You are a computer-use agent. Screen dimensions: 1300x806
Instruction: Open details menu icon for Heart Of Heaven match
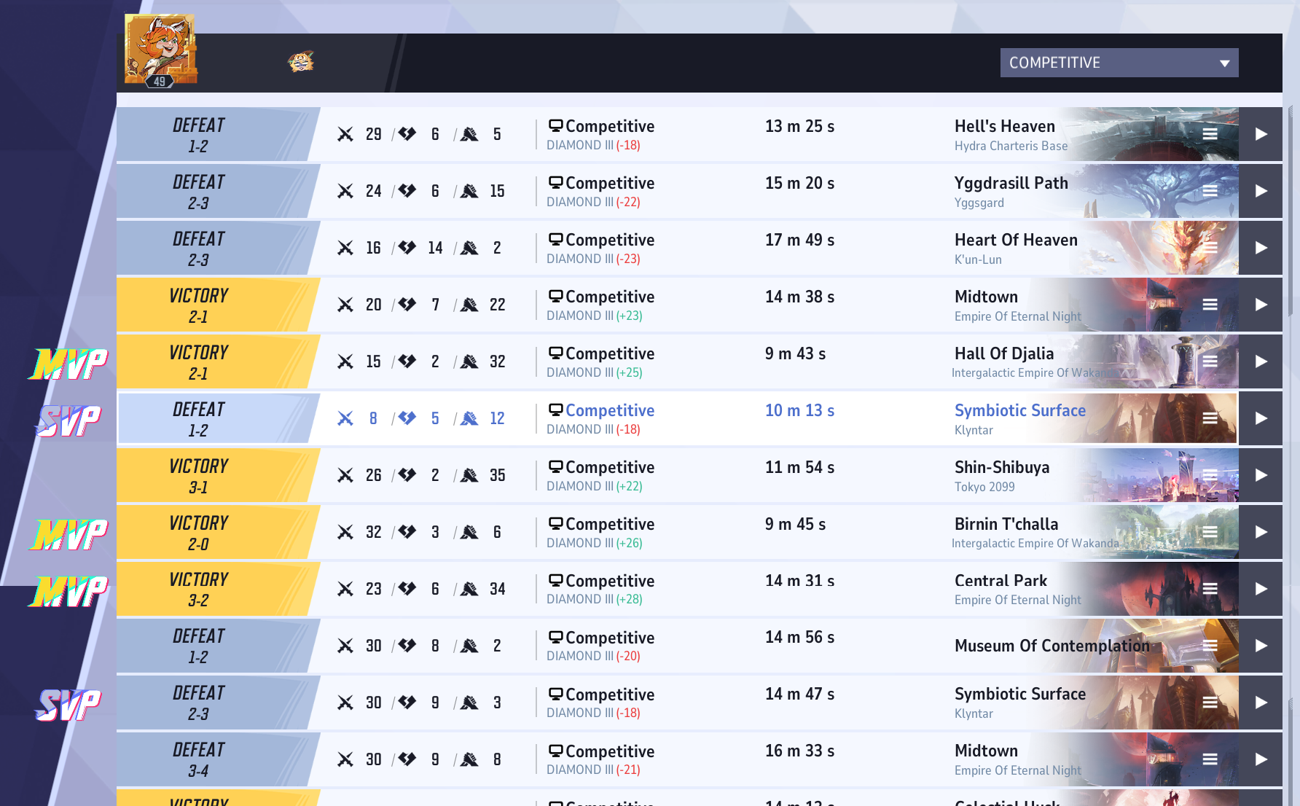click(1210, 248)
